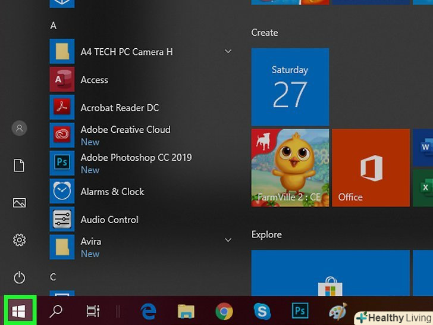Viewport: 433px width, 325px height.
Task: Open Task View from the taskbar
Action: click(x=92, y=311)
